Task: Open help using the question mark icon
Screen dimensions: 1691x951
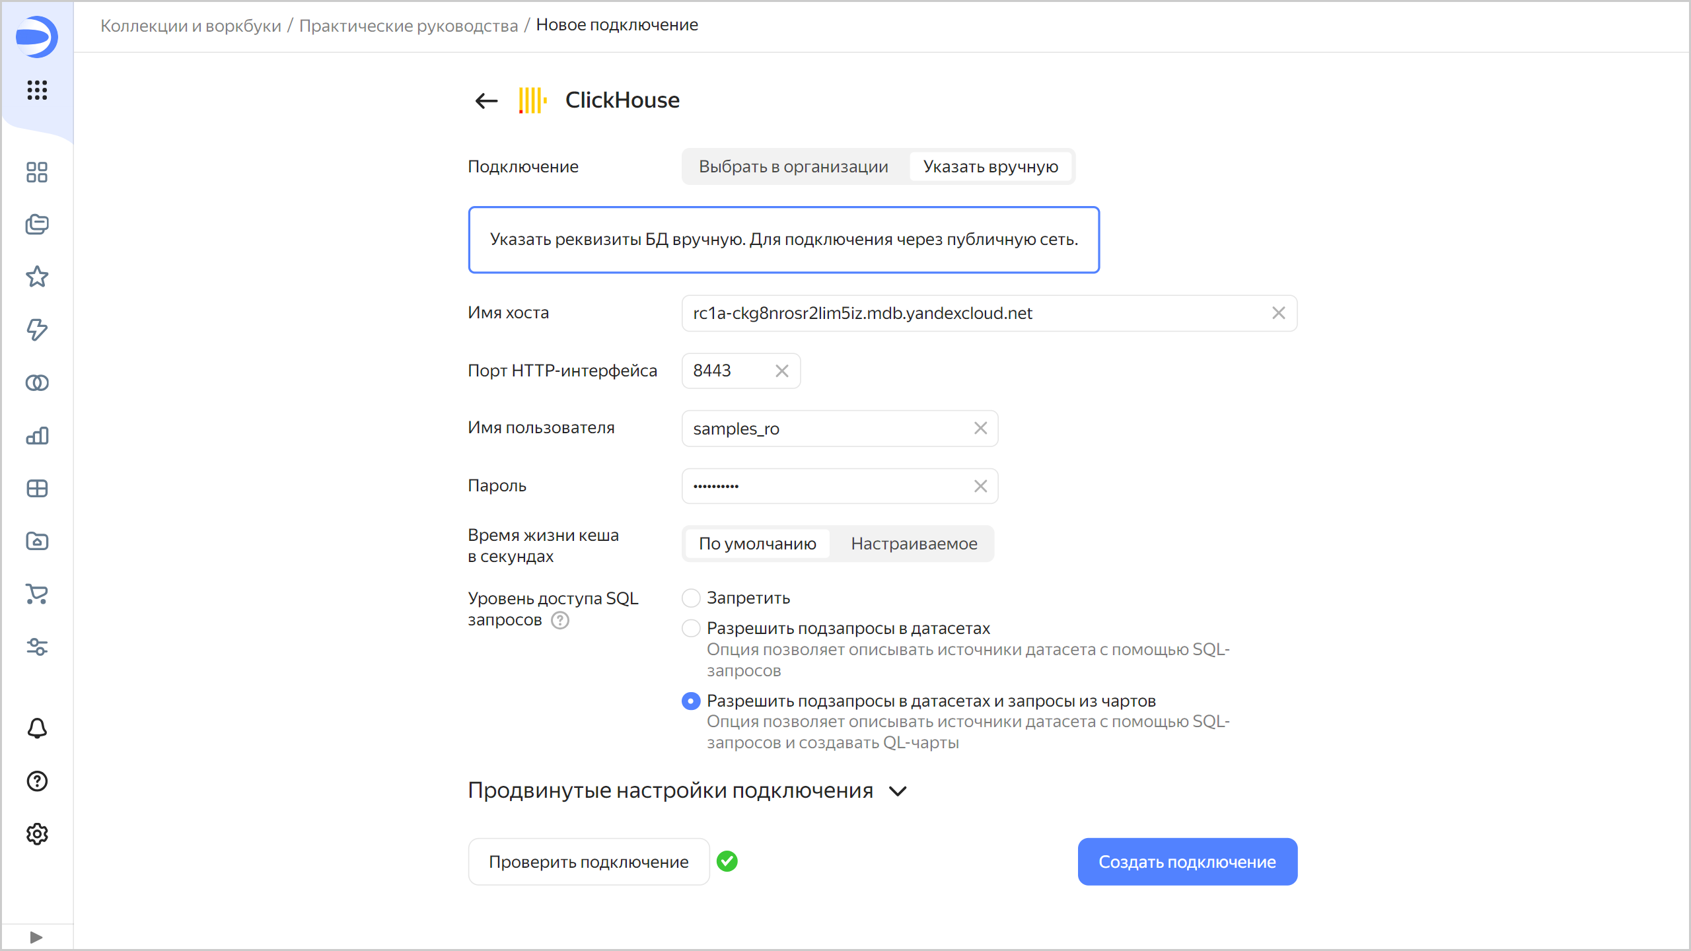Action: click(36, 781)
